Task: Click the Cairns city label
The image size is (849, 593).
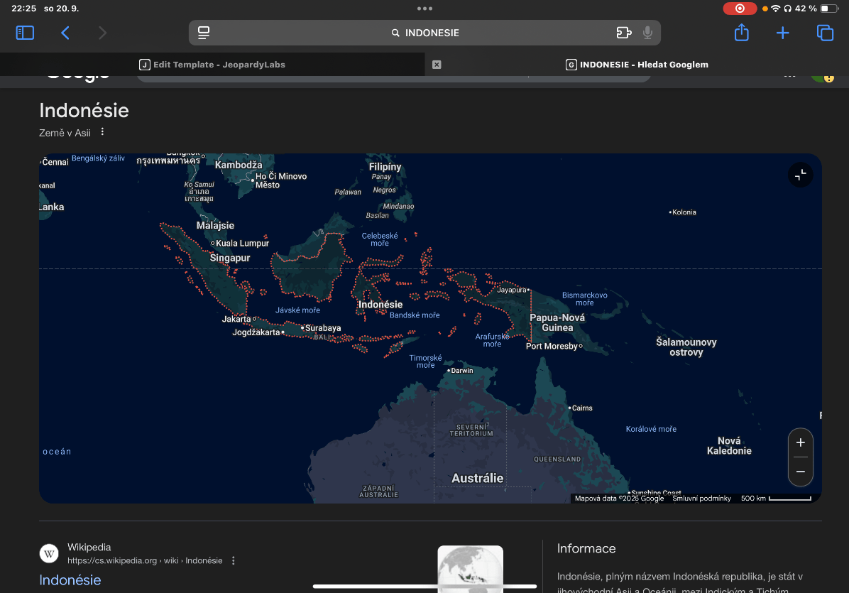Action: [581, 408]
